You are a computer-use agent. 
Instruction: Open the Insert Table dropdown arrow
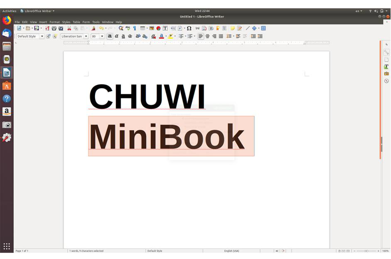click(147, 28)
